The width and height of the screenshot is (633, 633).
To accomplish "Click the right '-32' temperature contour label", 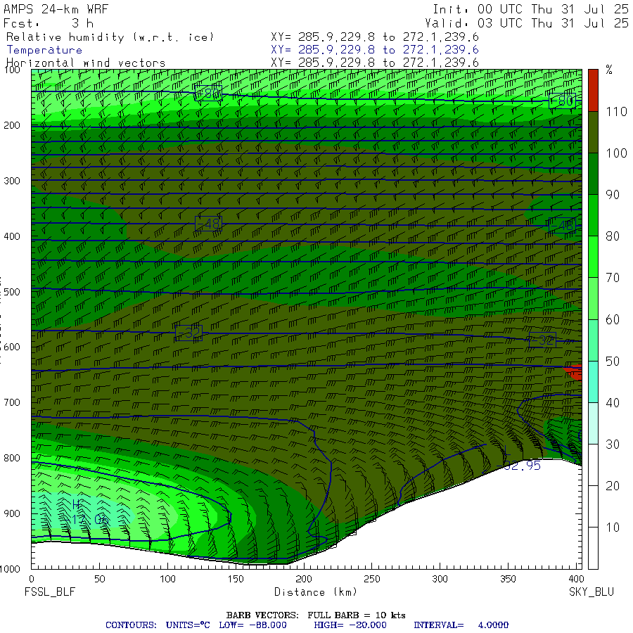I will pyautogui.click(x=542, y=340).
